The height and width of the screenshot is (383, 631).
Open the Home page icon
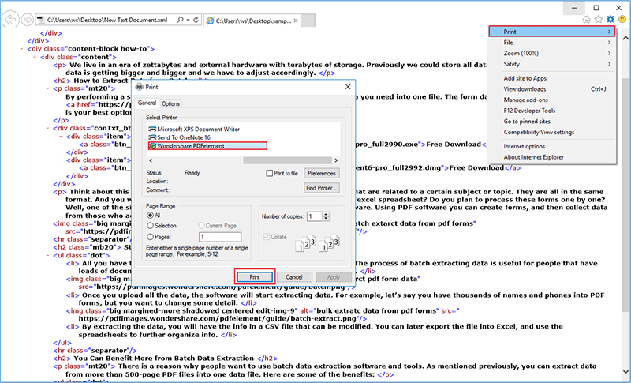click(x=586, y=17)
